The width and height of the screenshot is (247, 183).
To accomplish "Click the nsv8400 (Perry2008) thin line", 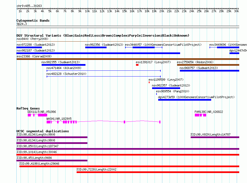I will coord(128,42).
